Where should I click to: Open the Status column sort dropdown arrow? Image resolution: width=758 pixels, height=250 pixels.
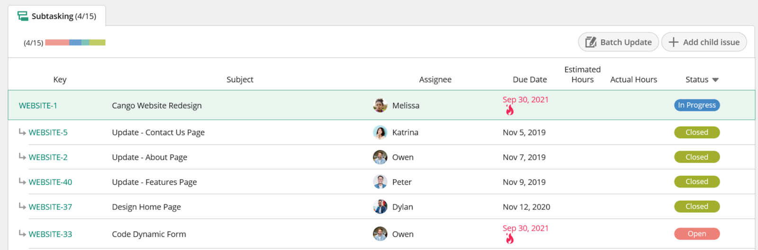click(x=715, y=80)
